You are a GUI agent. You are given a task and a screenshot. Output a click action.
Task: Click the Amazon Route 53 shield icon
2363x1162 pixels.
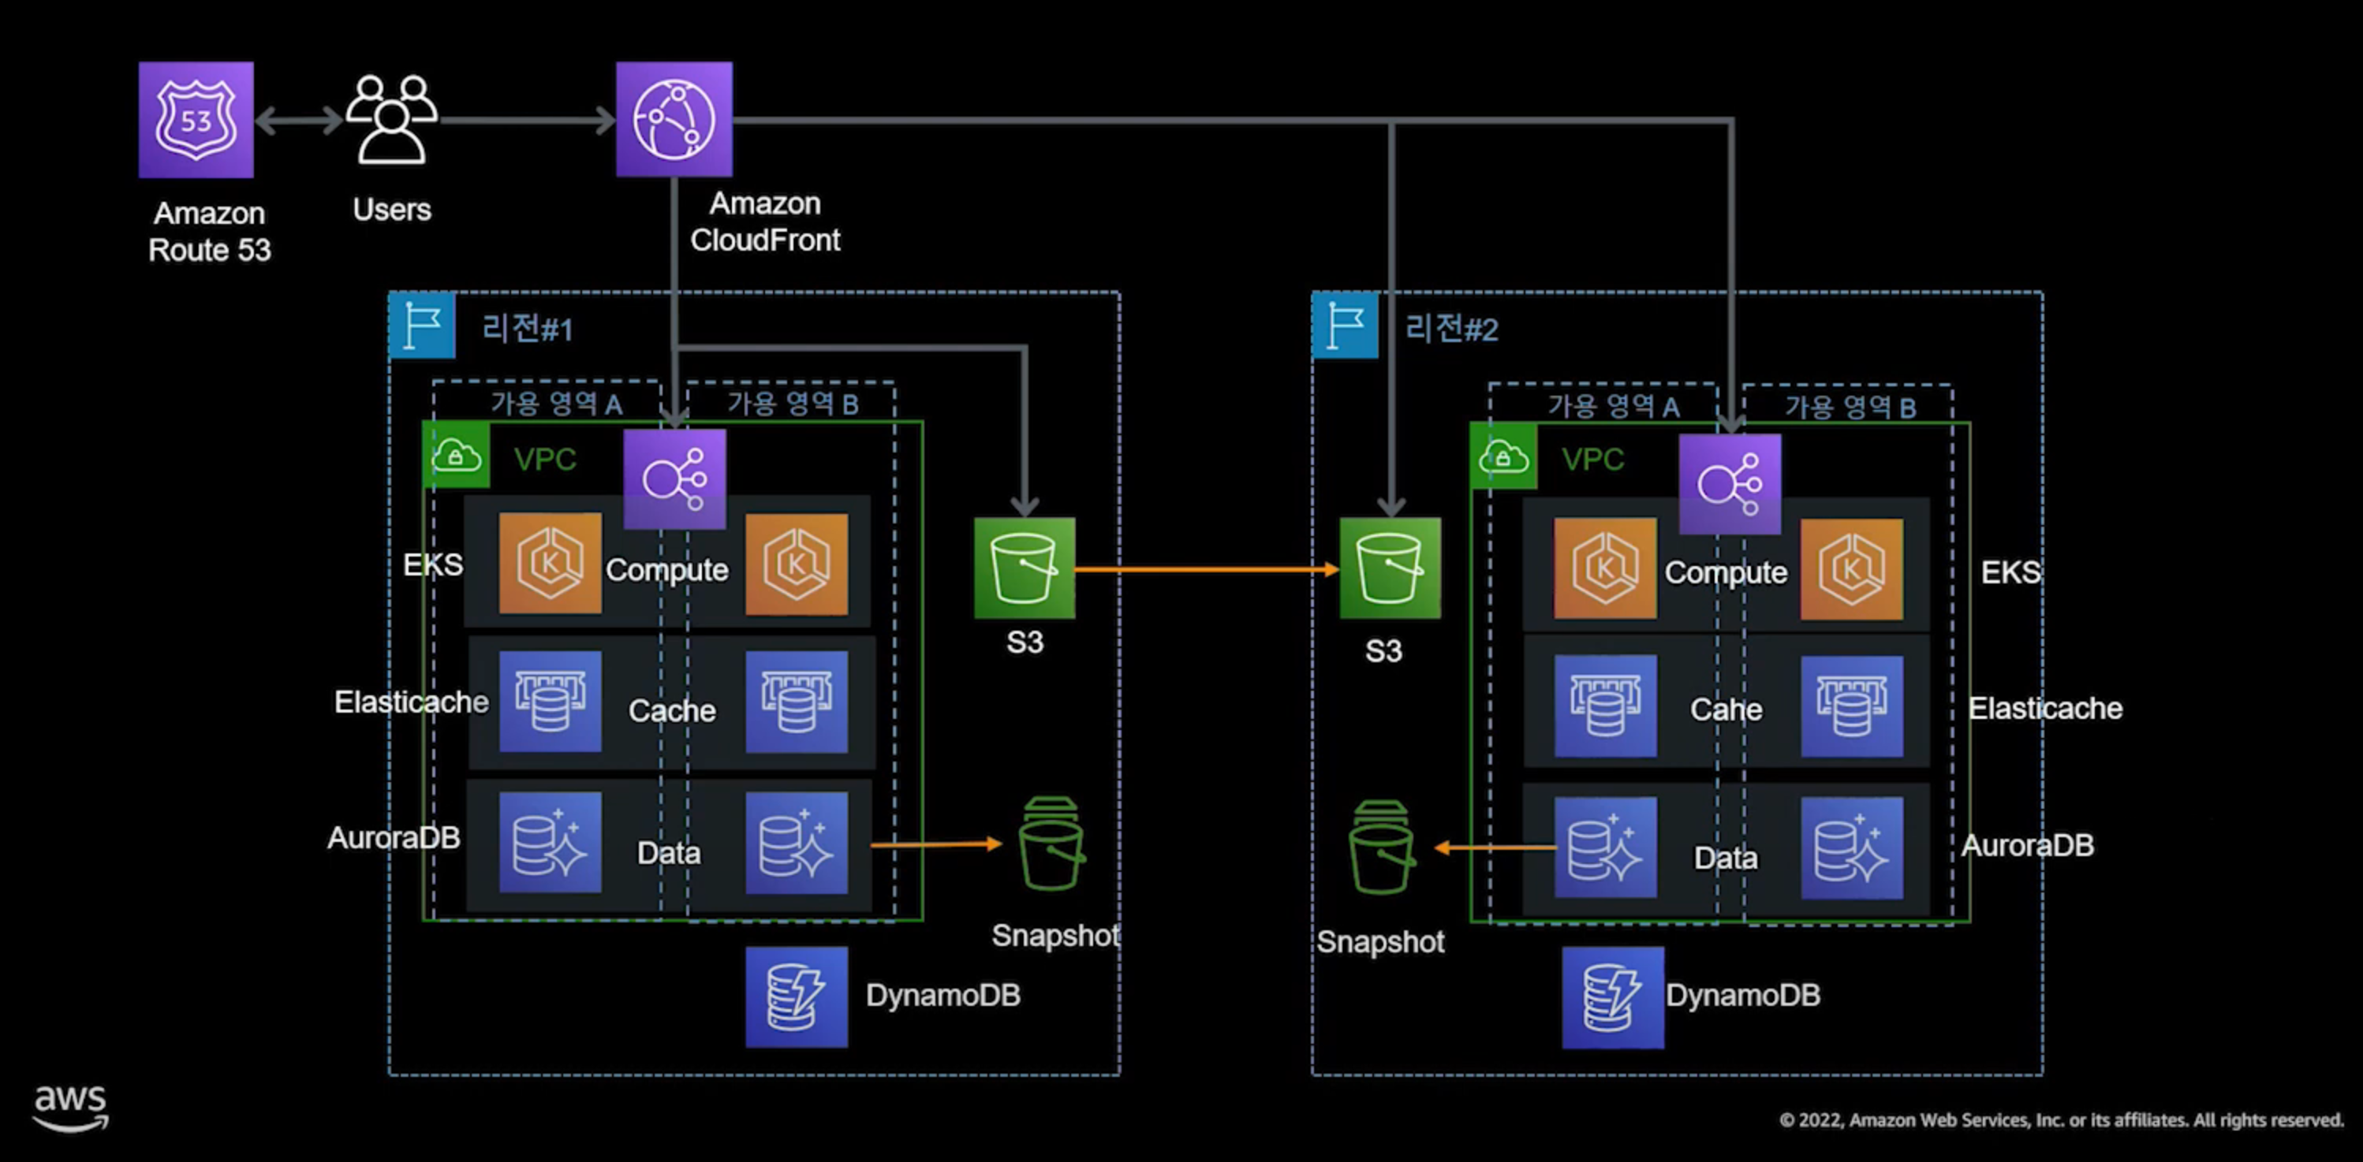pos(196,120)
